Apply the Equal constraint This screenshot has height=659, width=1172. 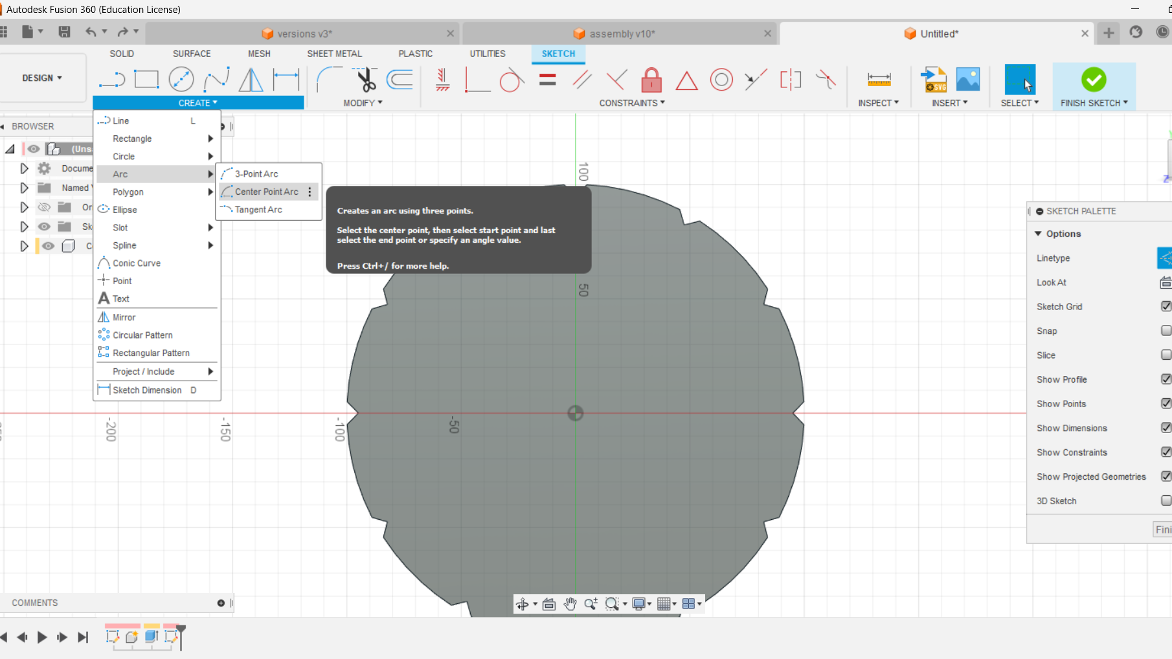pos(547,80)
